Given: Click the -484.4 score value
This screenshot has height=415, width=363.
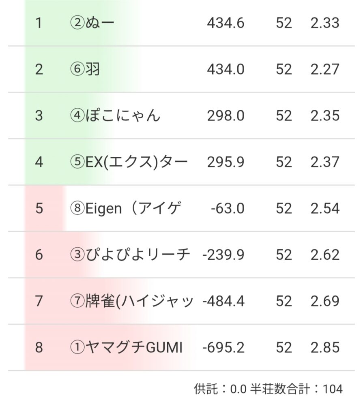Looking at the screenshot, I should pos(223,301).
